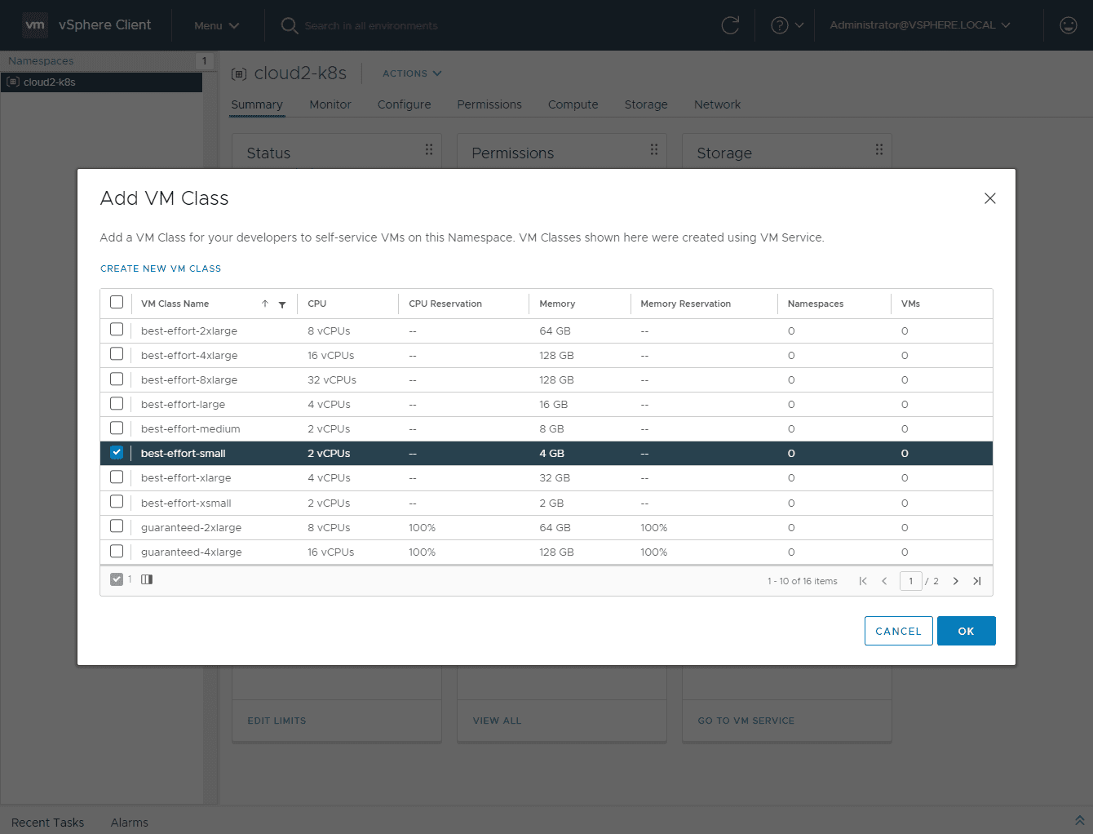
Task: Click the cloud2-k8s namespace icon in sidebar
Action: [13, 82]
